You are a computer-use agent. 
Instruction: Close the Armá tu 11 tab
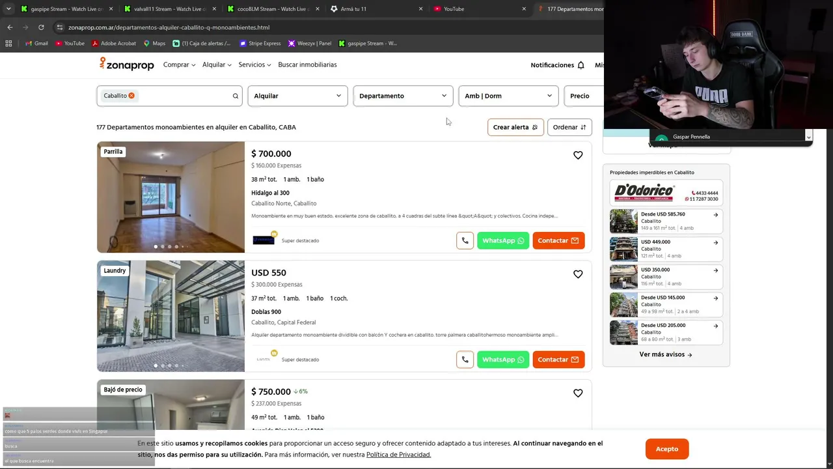click(x=420, y=9)
